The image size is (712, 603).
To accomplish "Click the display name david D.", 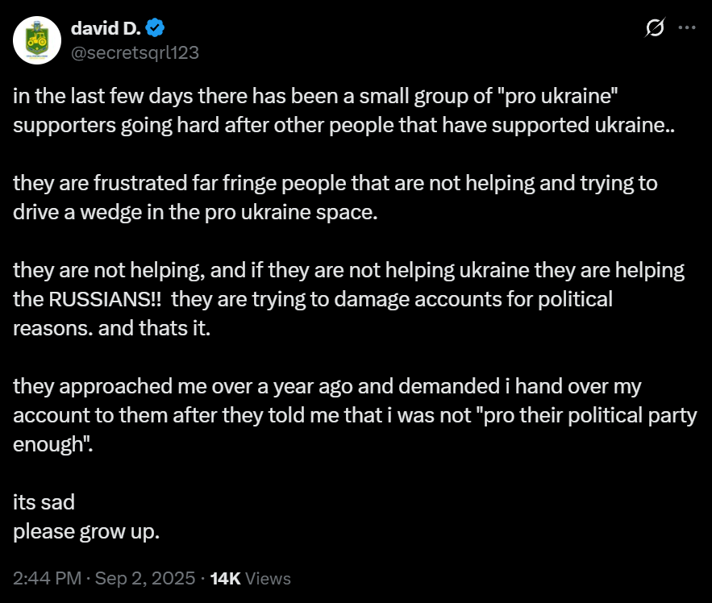I will [106, 28].
